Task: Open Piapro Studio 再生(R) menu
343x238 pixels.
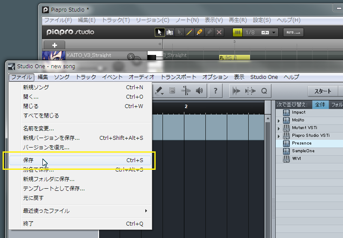Action: click(x=238, y=20)
